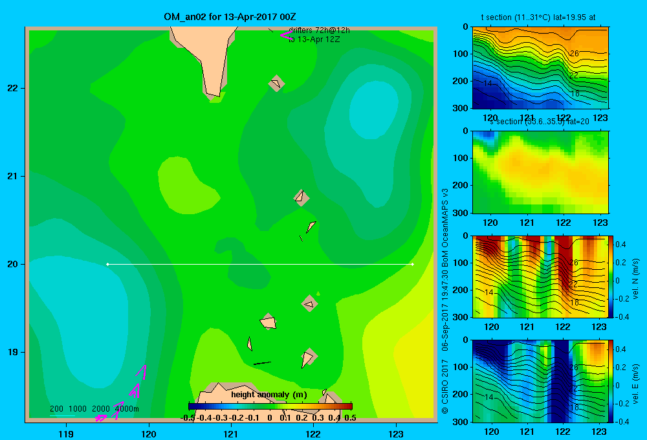The image size is (647, 440).
Task: Click the "vel. N (m/s)" axis label
Action: point(635,279)
